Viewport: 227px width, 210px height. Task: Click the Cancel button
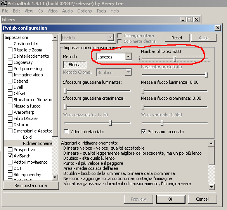(x=203, y=199)
